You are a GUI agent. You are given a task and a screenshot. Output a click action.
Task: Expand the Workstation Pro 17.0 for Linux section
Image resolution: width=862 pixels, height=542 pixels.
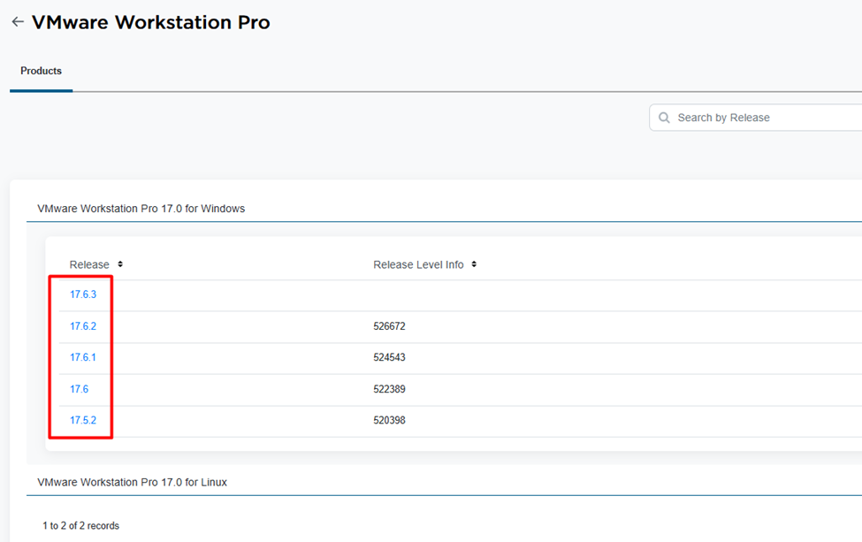point(133,482)
